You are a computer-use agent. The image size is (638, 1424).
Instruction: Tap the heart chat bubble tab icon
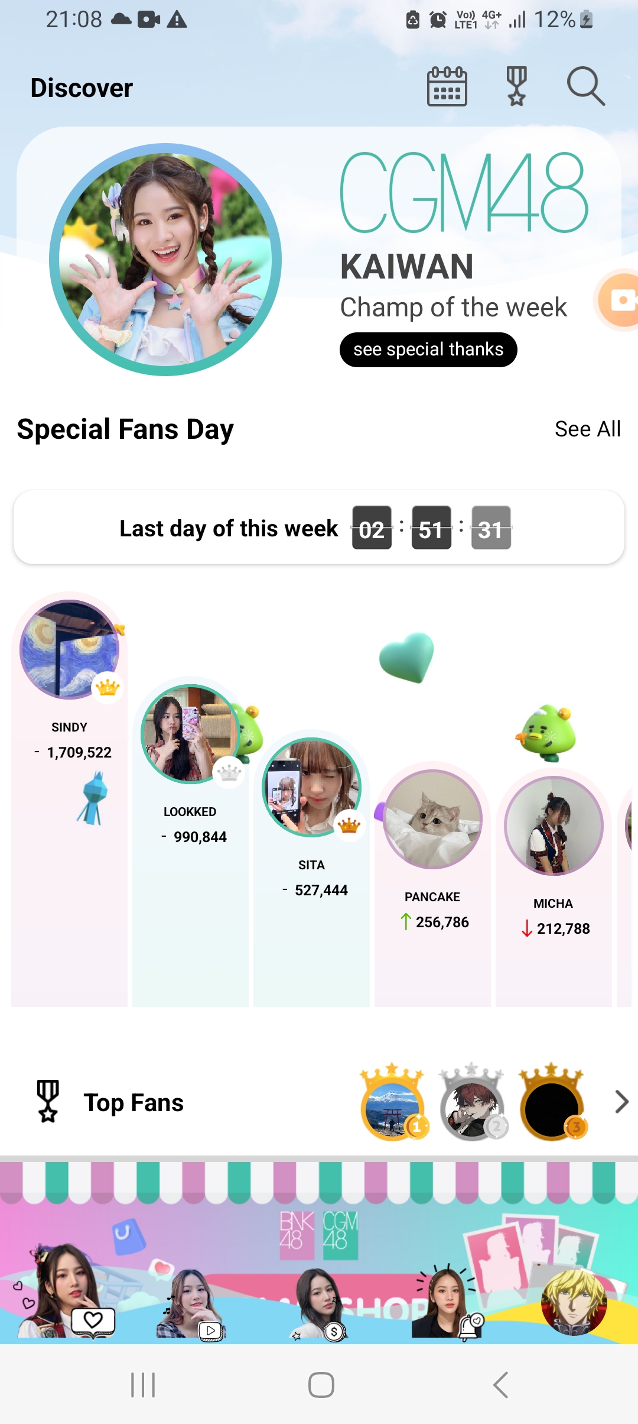[92, 1320]
